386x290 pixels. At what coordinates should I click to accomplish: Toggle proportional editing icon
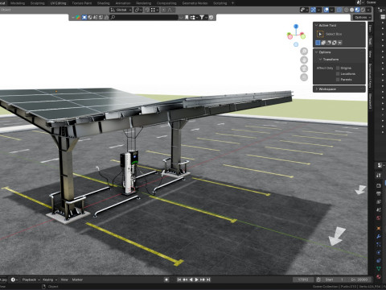[x=163, y=10]
